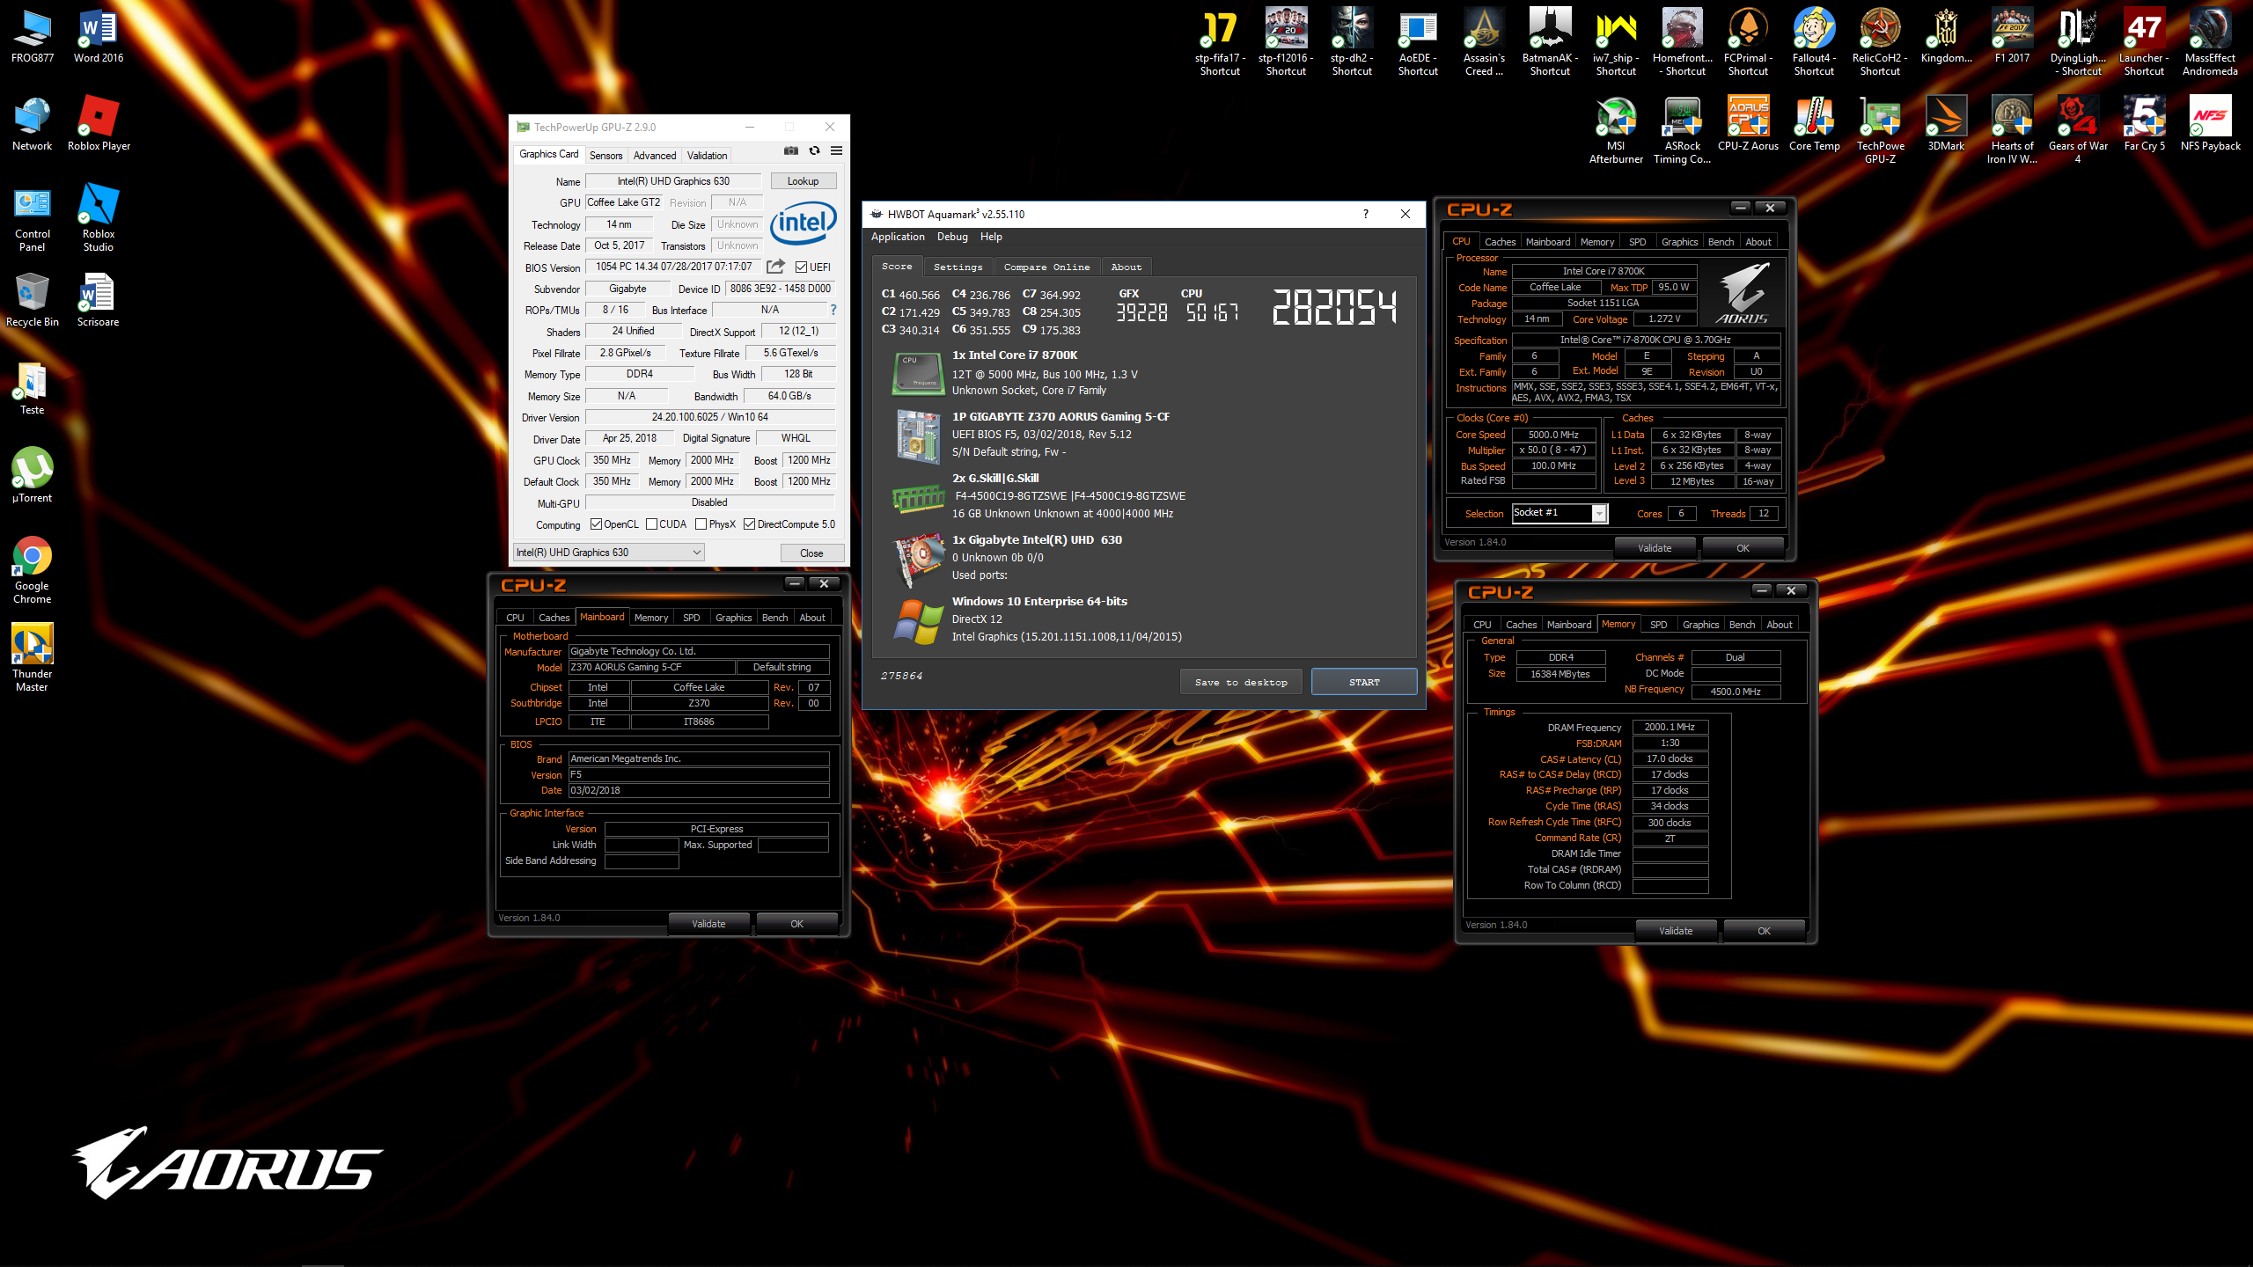Switch to the Sensors tab in GPU-Z
The height and width of the screenshot is (1267, 2253).
pos(605,156)
